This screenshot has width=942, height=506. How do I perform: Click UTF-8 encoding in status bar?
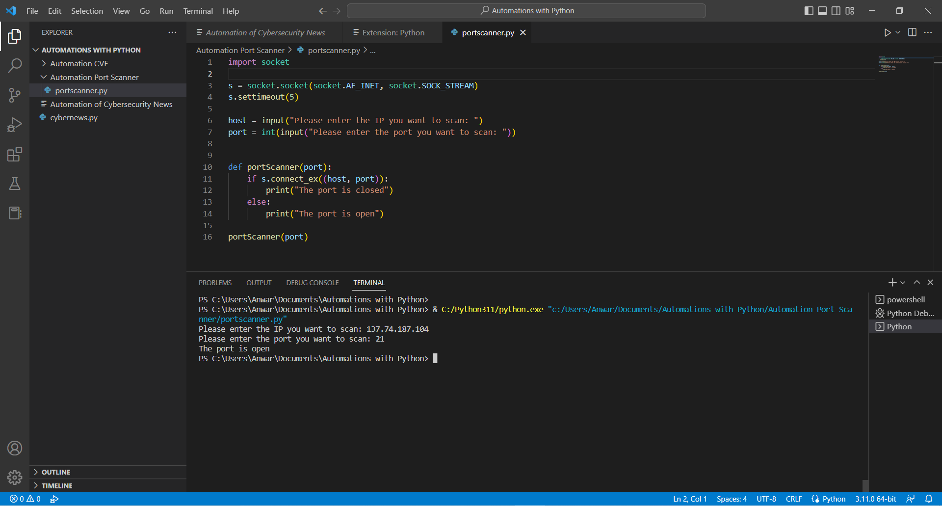766,499
